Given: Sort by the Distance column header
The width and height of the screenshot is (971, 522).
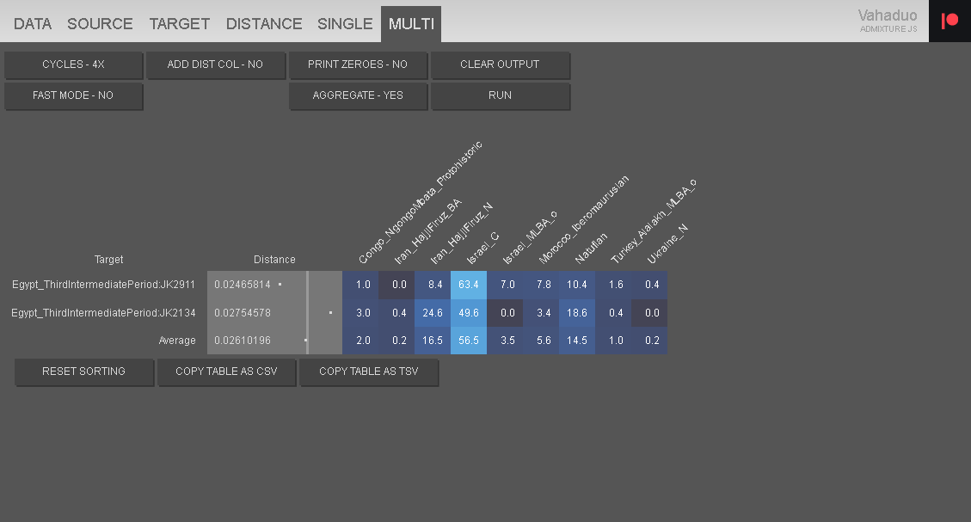Looking at the screenshot, I should [274, 260].
